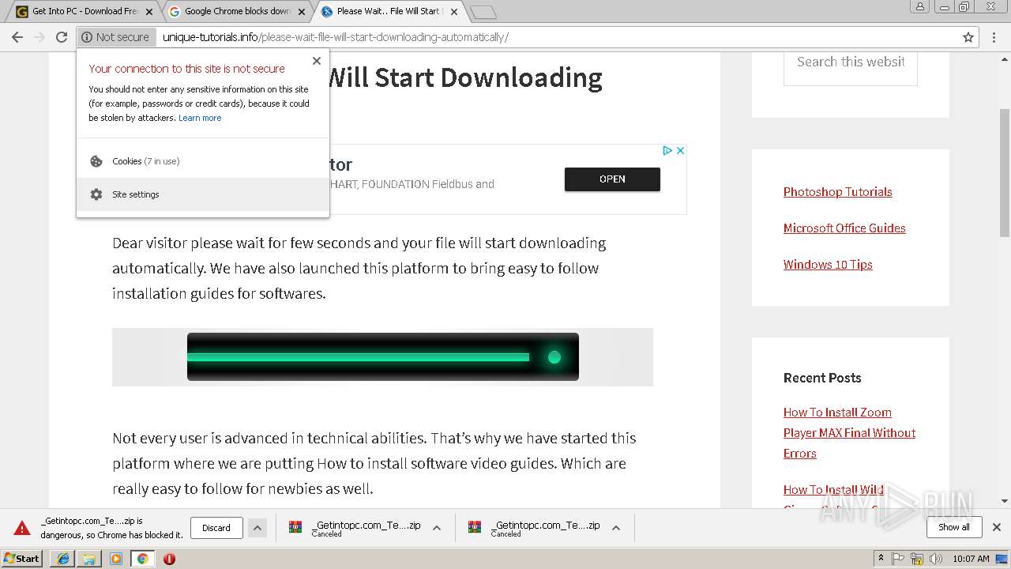Close the downloads bar
Viewport: 1011px width, 569px height.
997,527
